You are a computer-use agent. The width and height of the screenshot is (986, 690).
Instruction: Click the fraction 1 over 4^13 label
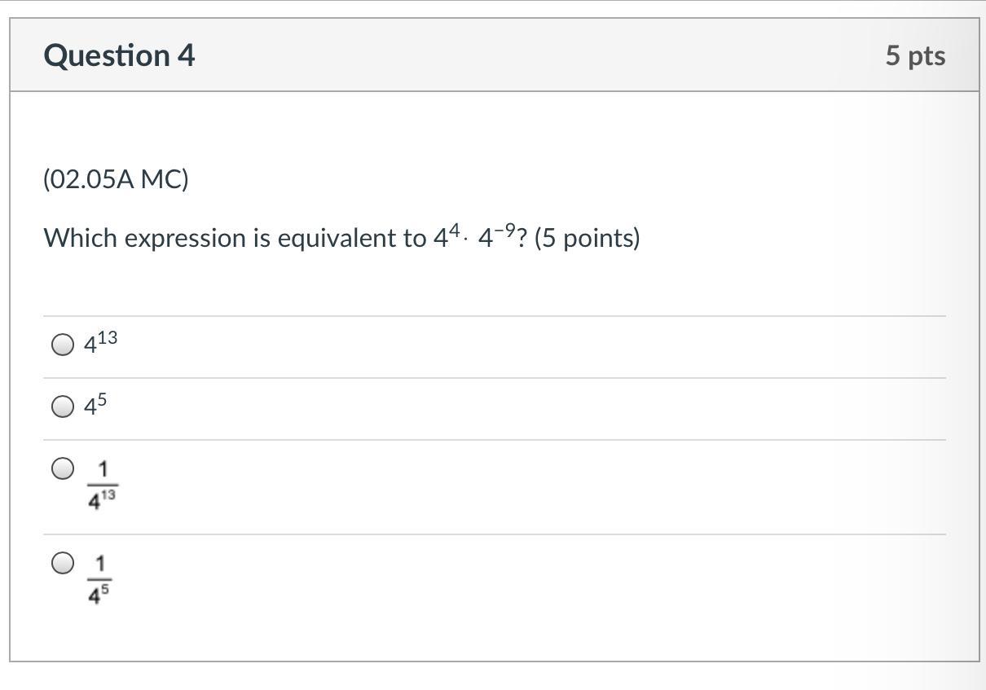pyautogui.click(x=103, y=486)
